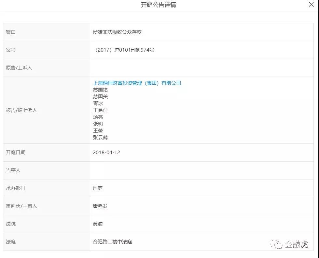Screen dimensions: 319x258
Task: Click defendant name 张明
Action: tap(98, 124)
